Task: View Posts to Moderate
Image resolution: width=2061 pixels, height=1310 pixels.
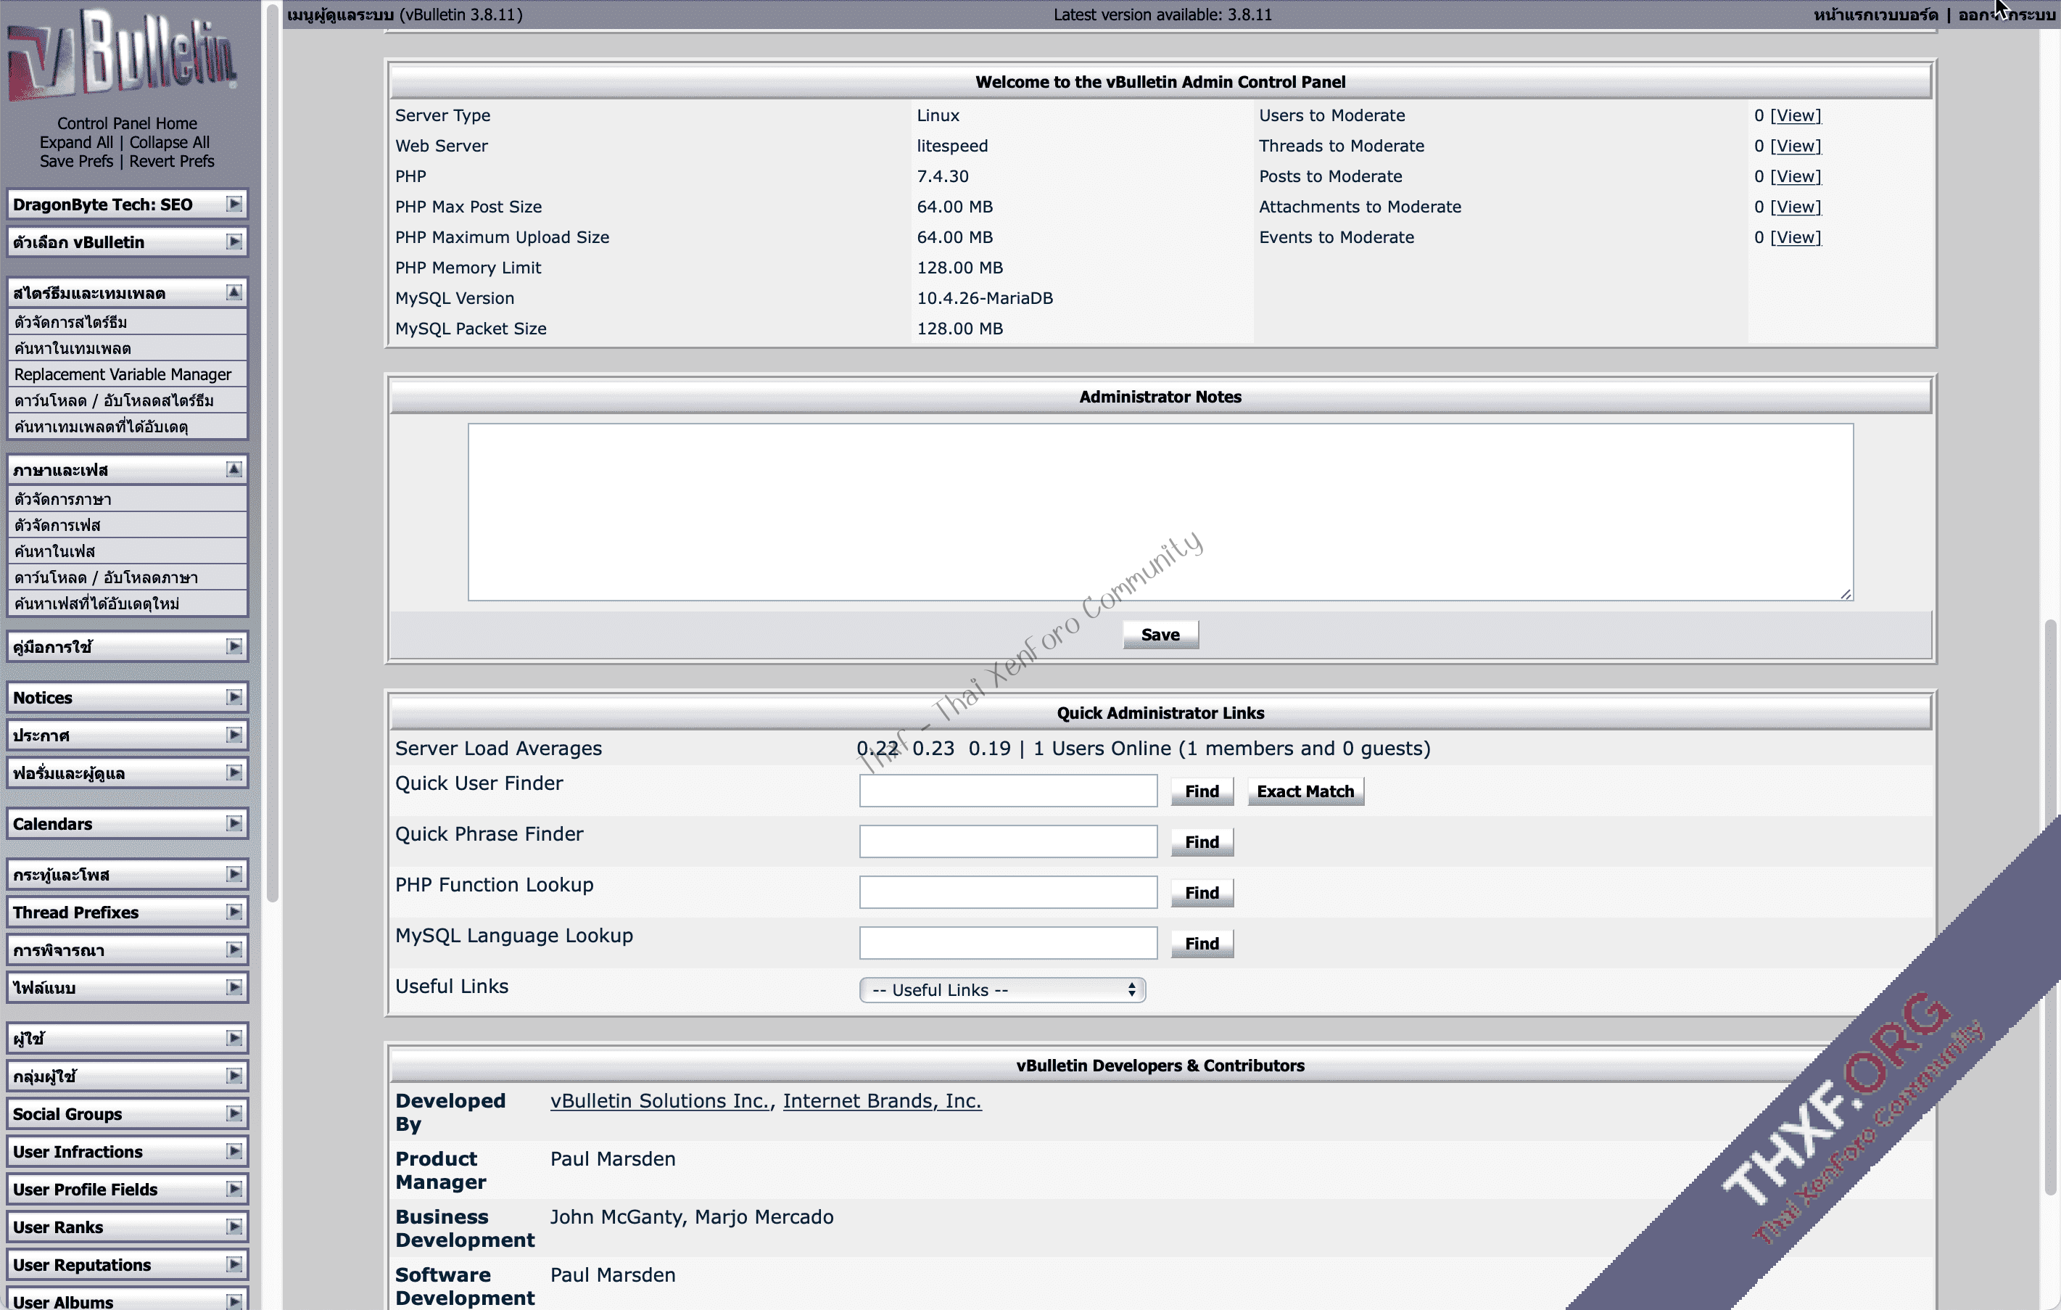Action: [x=1795, y=176]
